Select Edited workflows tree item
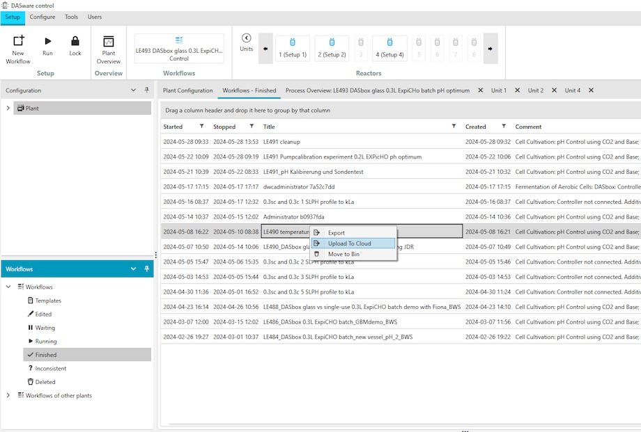 coord(40,314)
